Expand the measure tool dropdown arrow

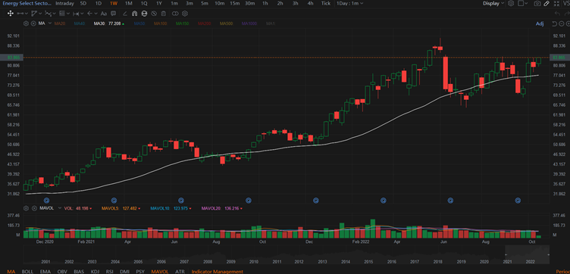point(82,14)
